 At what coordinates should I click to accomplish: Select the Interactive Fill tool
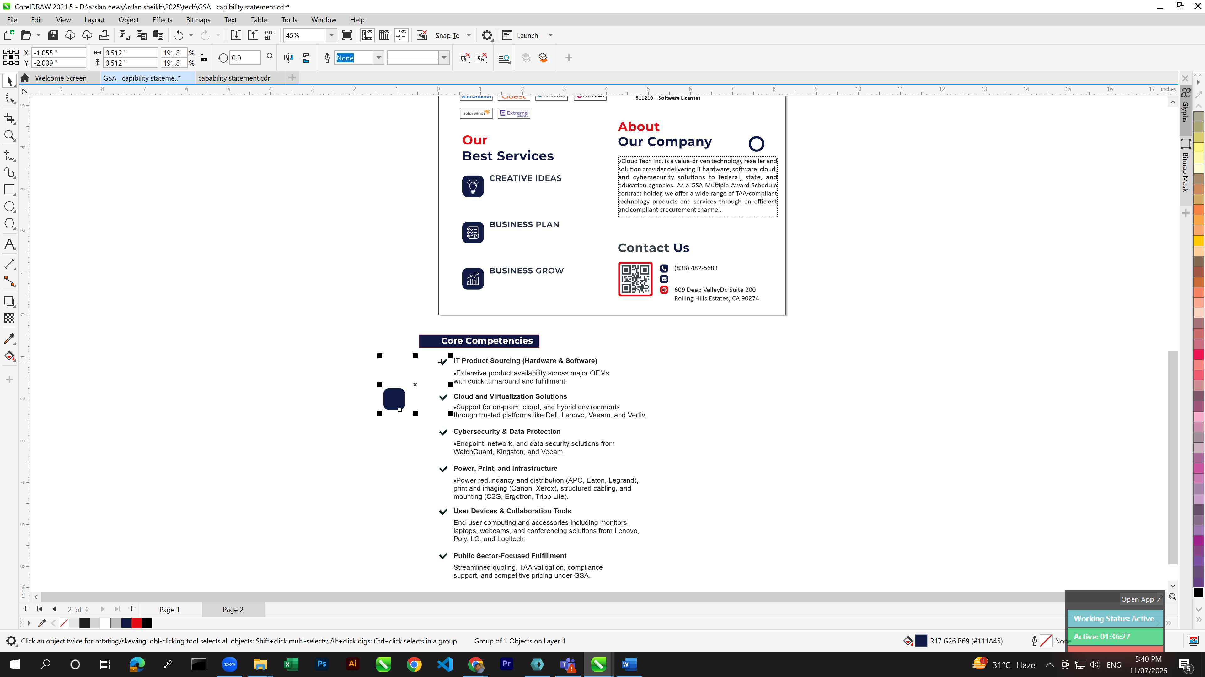9,356
